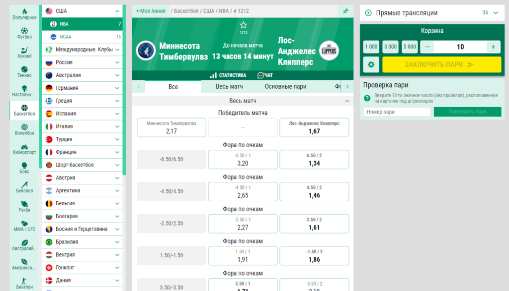The height and width of the screenshot is (291, 509).
Task: Add match 1212 to favorites star
Action: (243, 25)
